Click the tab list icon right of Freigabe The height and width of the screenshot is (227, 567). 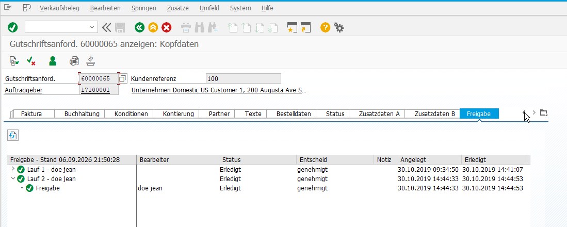[x=543, y=113]
